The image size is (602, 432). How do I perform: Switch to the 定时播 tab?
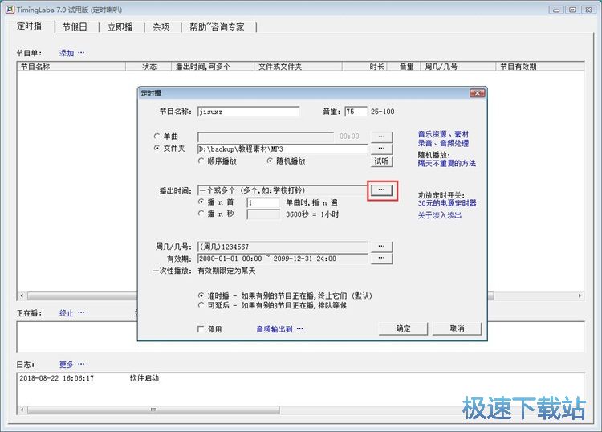tap(29, 26)
